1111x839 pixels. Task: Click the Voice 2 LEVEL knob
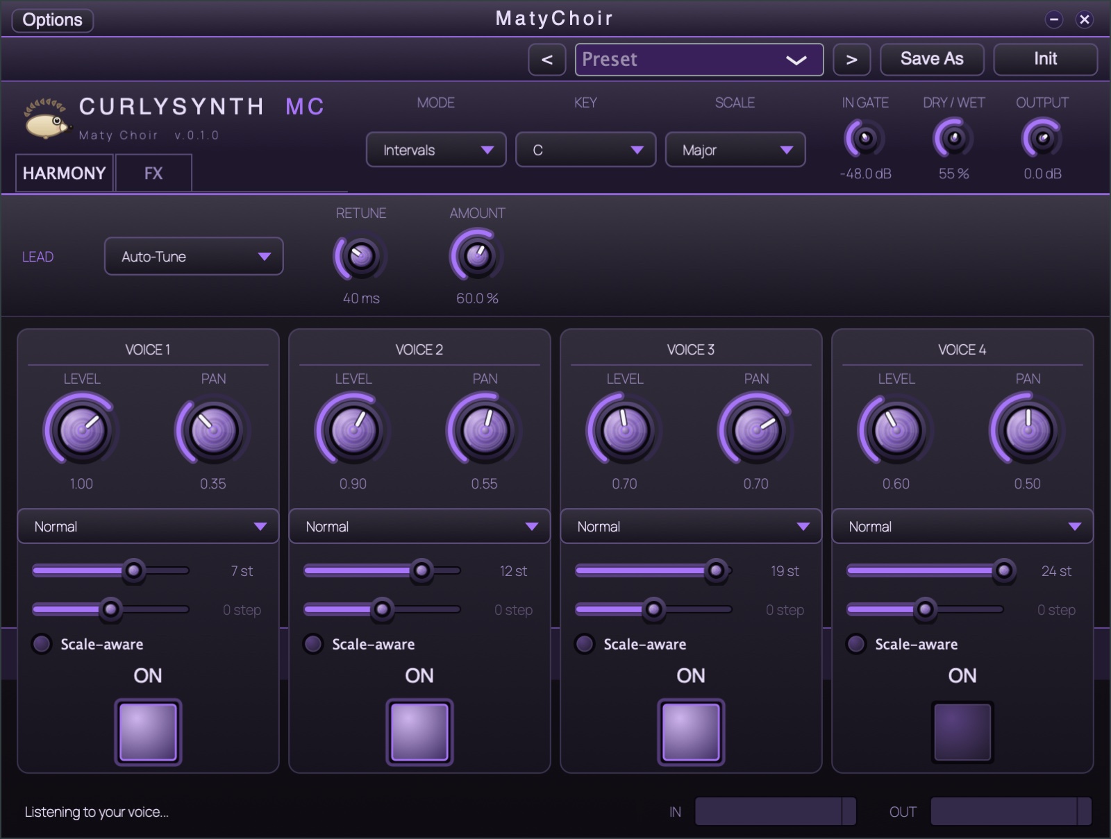pyautogui.click(x=353, y=430)
